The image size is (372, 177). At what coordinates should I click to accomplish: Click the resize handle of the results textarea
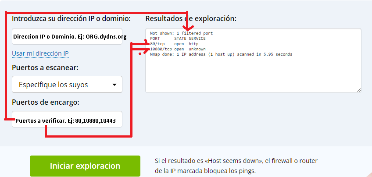point(359,90)
